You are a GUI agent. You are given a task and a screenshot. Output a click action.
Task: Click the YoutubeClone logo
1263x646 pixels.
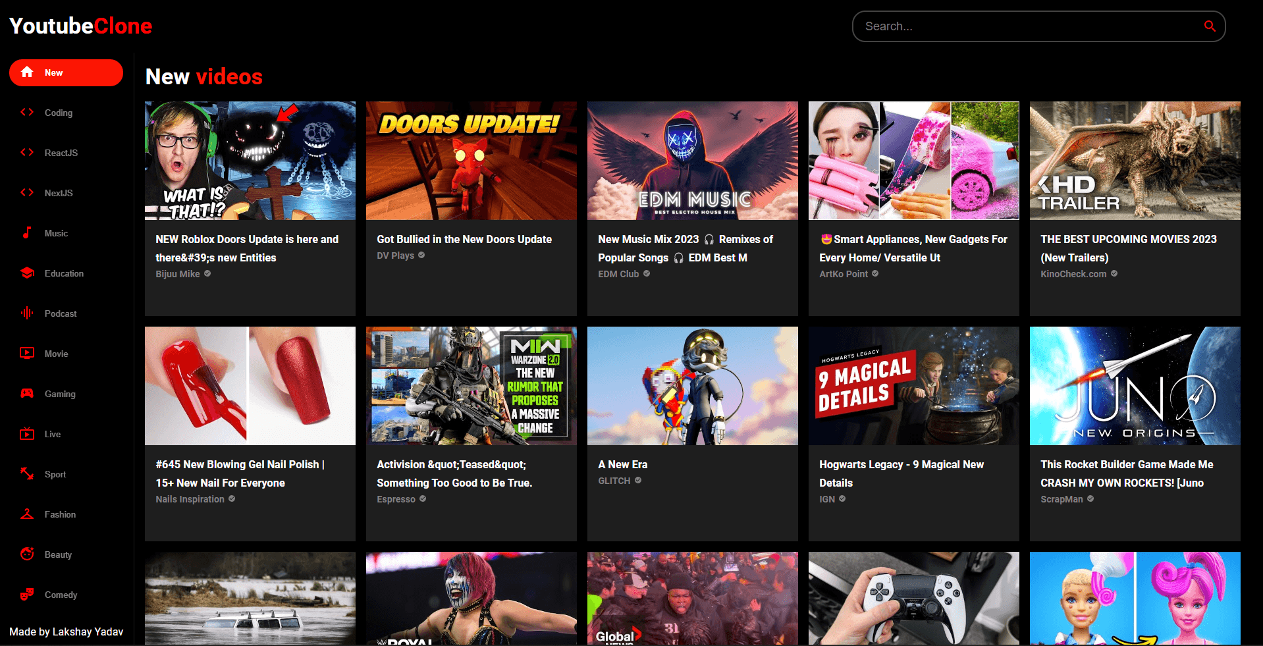tap(81, 26)
